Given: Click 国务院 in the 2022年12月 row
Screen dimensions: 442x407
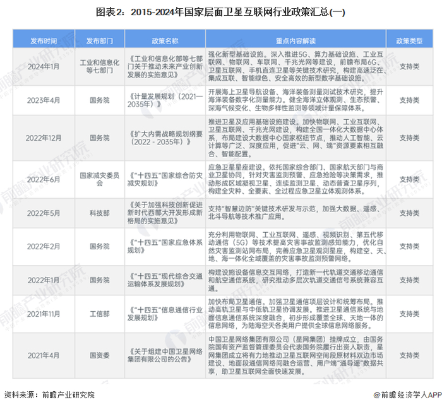Looking at the screenshot, I should 100,138.
